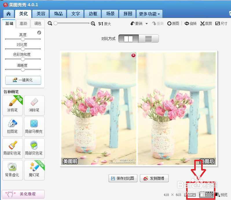This screenshot has height=200, width=231.
Task: Open the 尺寸 resize tool
Action: coord(221,23)
